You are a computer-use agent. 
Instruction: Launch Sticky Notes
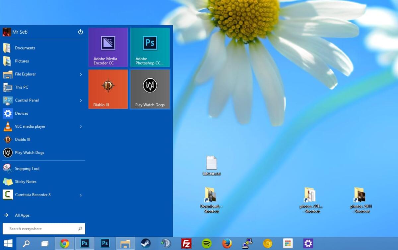coord(25,182)
